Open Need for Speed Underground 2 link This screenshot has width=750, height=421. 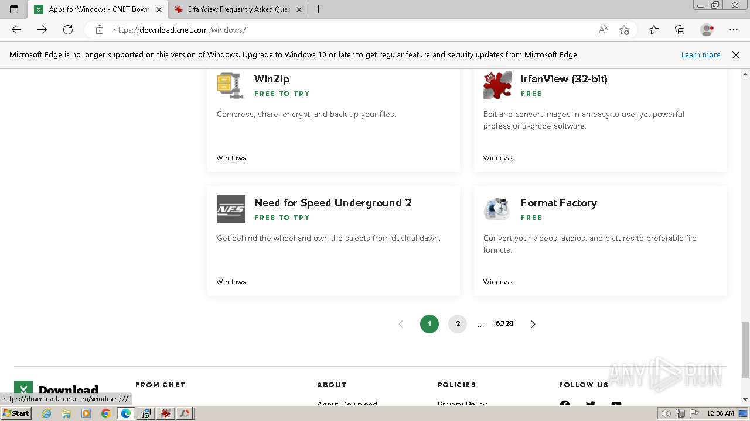point(333,203)
